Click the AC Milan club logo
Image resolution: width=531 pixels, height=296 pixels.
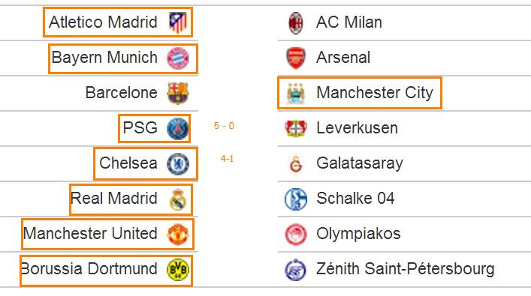coord(296,22)
